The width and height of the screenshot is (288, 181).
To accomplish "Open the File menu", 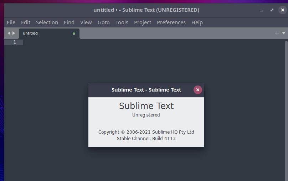I will (11, 22).
